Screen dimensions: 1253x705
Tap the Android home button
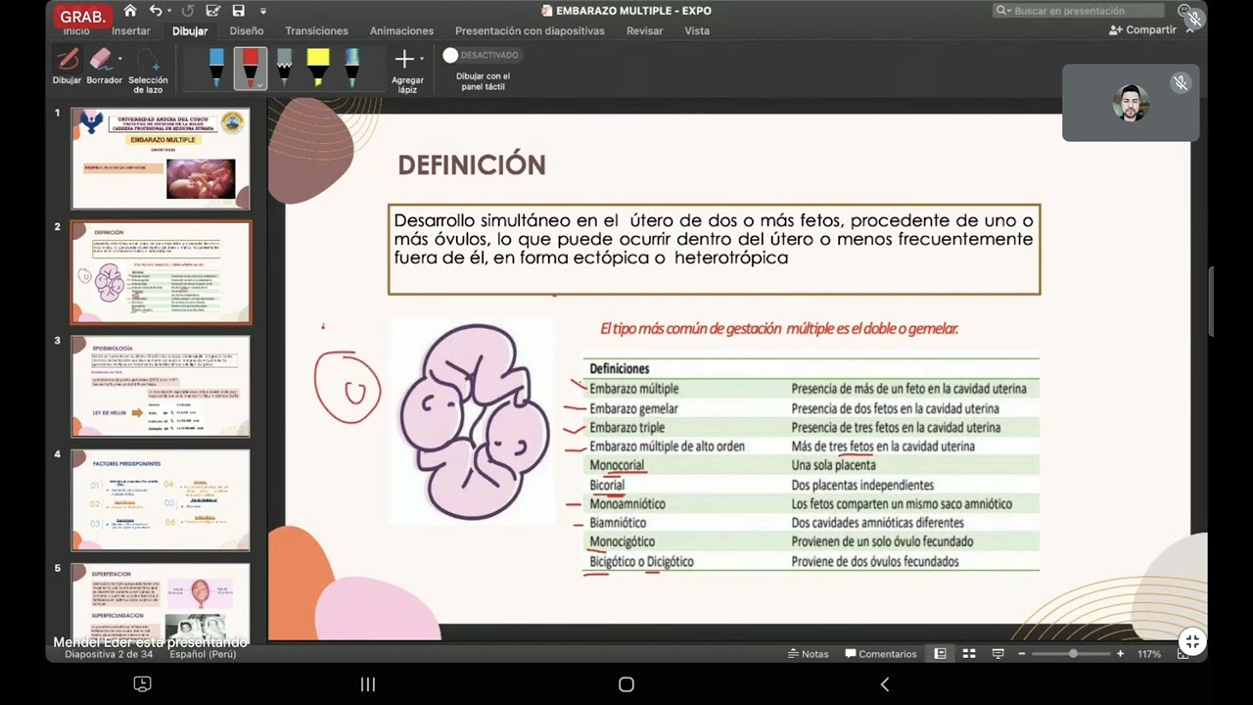tap(626, 684)
